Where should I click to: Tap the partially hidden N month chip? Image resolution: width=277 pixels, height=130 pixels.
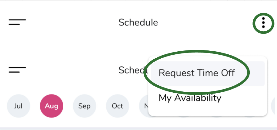[144, 106]
